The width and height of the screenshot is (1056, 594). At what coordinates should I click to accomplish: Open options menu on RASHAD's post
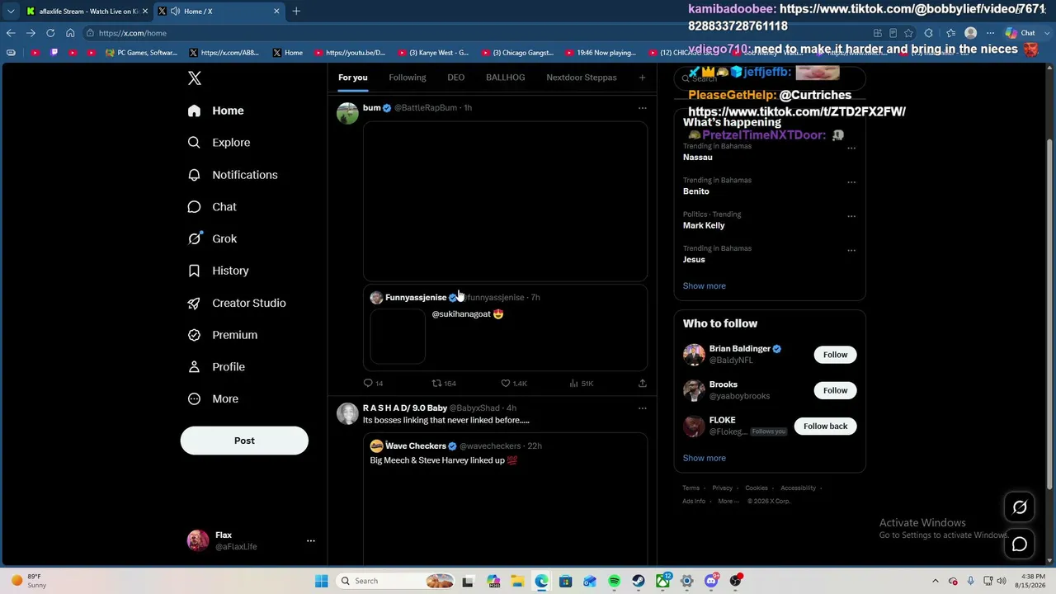[x=642, y=408]
